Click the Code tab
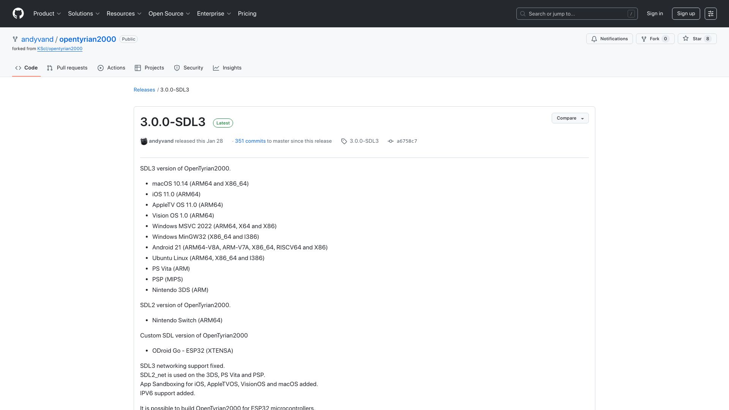 [26, 68]
